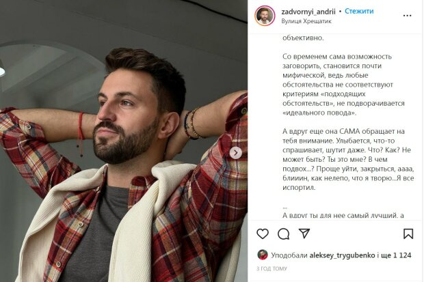Click the partially hidden last caption line
424x282 pixels.
click(x=343, y=216)
